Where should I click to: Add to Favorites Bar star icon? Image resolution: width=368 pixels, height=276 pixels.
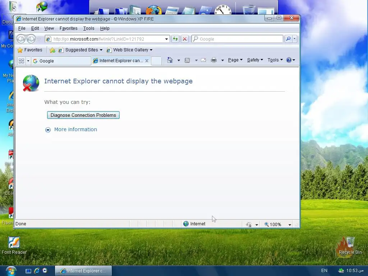[x=52, y=50]
